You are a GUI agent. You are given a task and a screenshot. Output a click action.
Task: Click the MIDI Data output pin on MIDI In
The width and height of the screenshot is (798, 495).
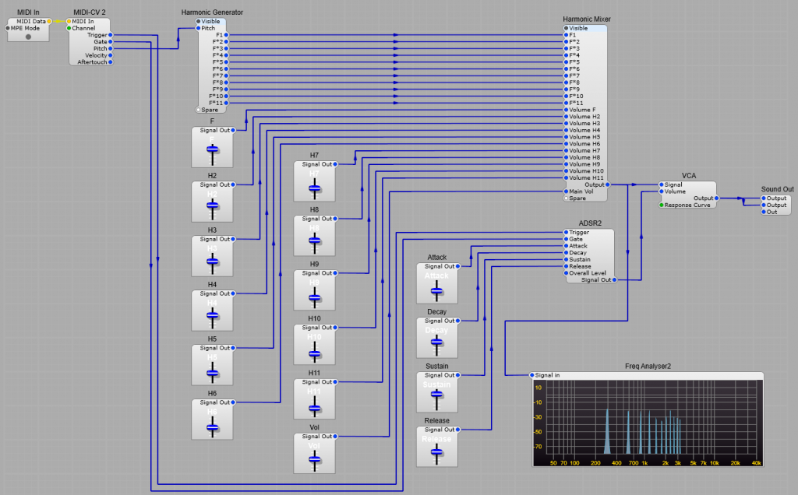(48, 21)
